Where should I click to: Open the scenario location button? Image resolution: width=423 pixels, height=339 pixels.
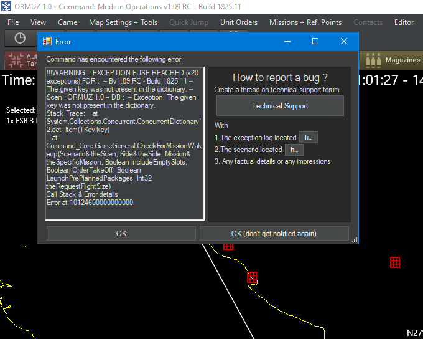point(294,150)
